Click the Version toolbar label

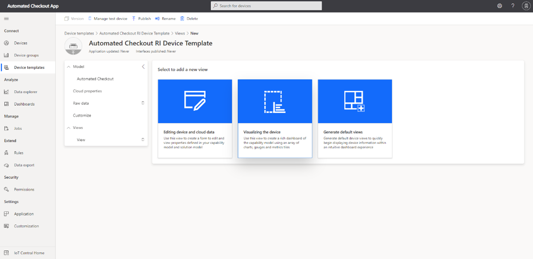click(77, 19)
